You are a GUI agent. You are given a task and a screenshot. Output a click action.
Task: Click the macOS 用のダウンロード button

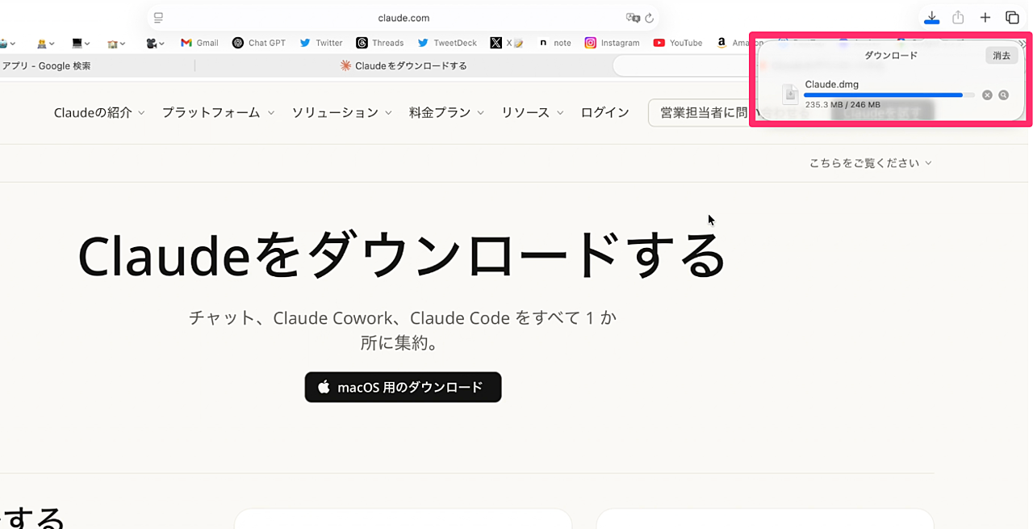pyautogui.click(x=403, y=387)
